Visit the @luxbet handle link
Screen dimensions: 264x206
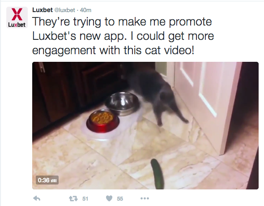(x=64, y=10)
